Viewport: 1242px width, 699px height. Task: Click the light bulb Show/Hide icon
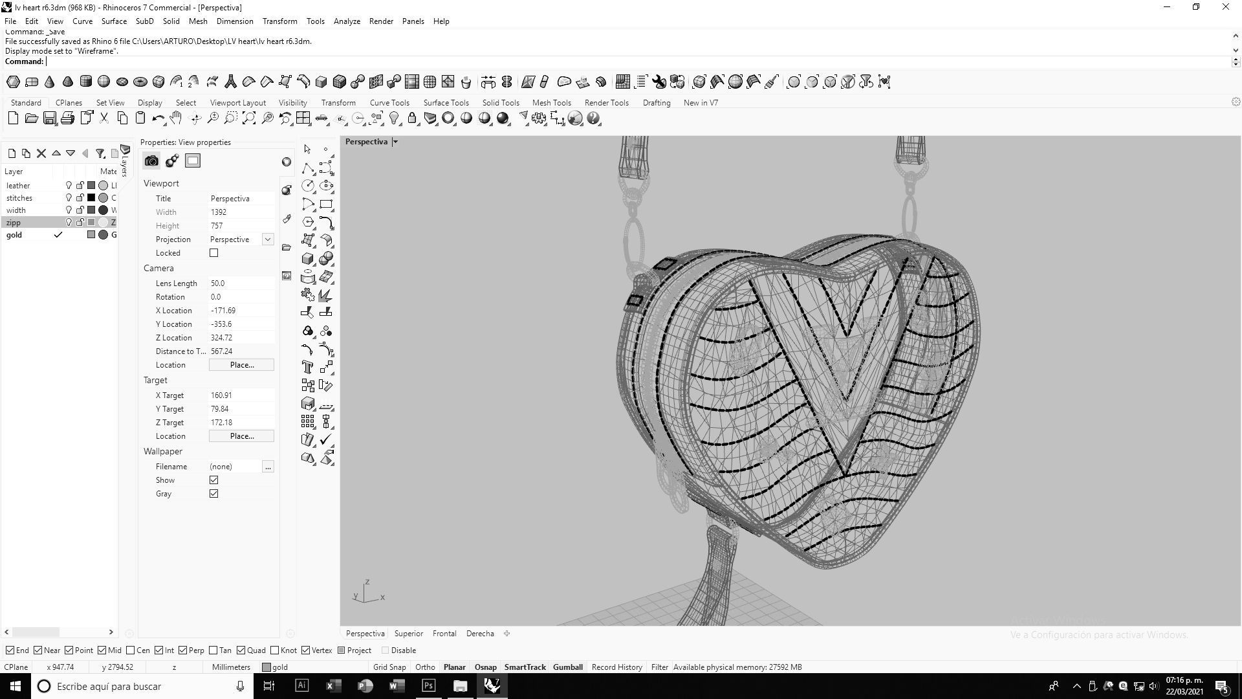(x=394, y=118)
